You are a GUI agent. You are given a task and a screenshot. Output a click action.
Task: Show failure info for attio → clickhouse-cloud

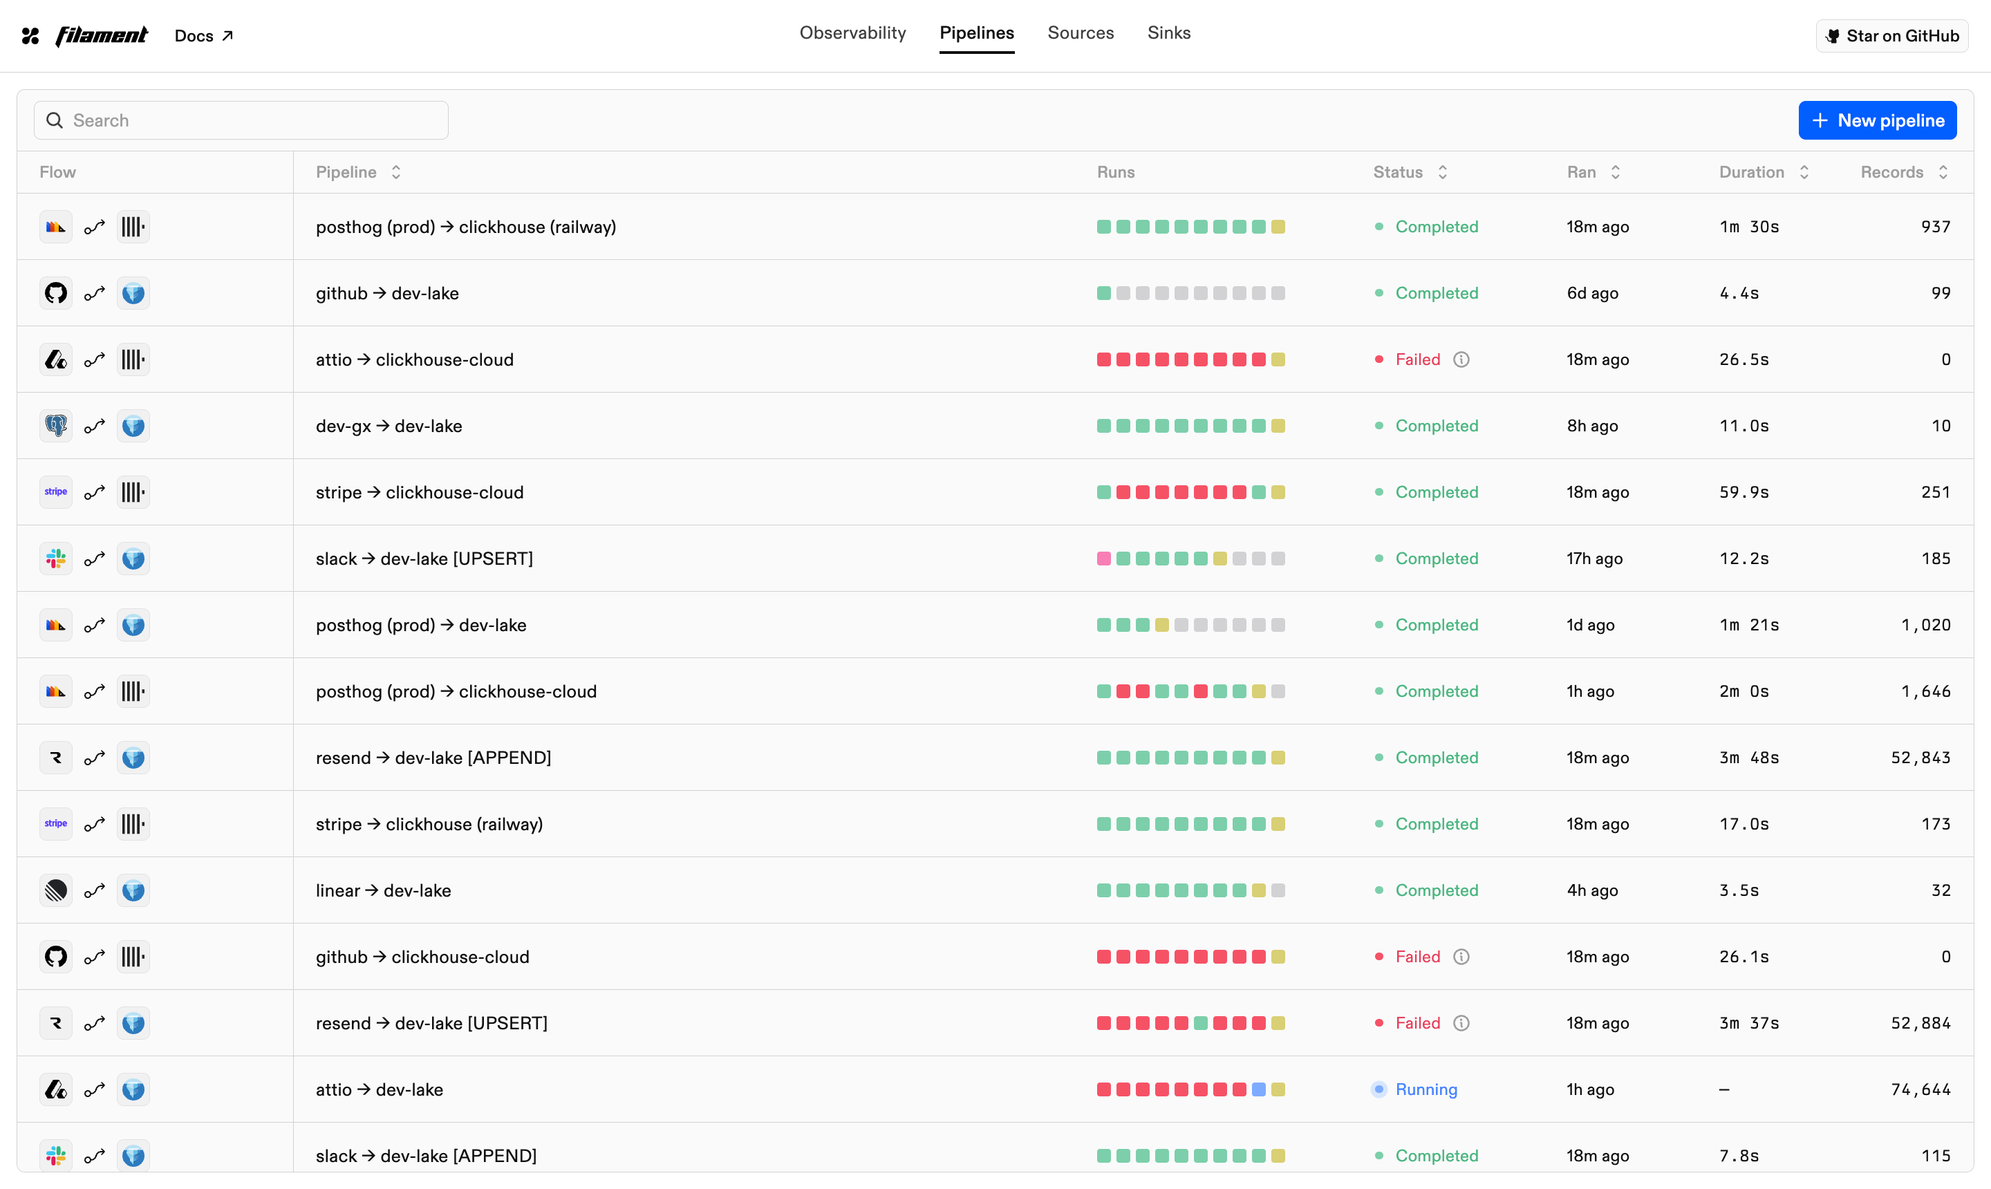pos(1461,359)
